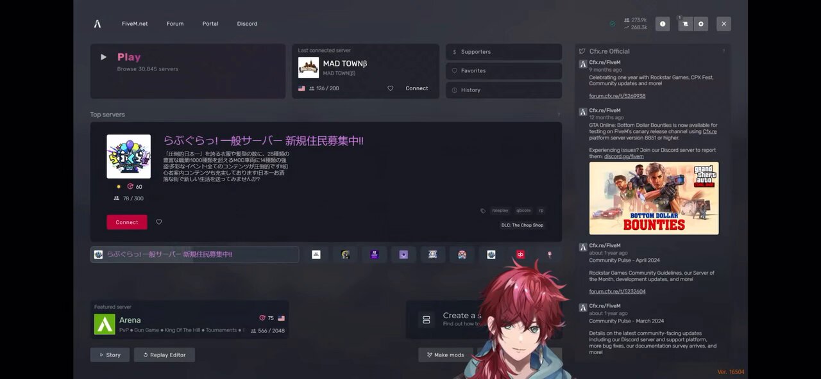Click the play triangle icon

(104, 57)
